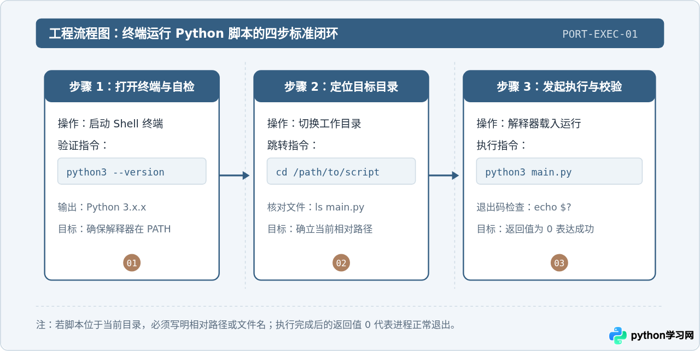The height and width of the screenshot is (351, 700).
Task: Click the text '目标：确立当前相对路径'
Action: pyautogui.click(x=320, y=229)
